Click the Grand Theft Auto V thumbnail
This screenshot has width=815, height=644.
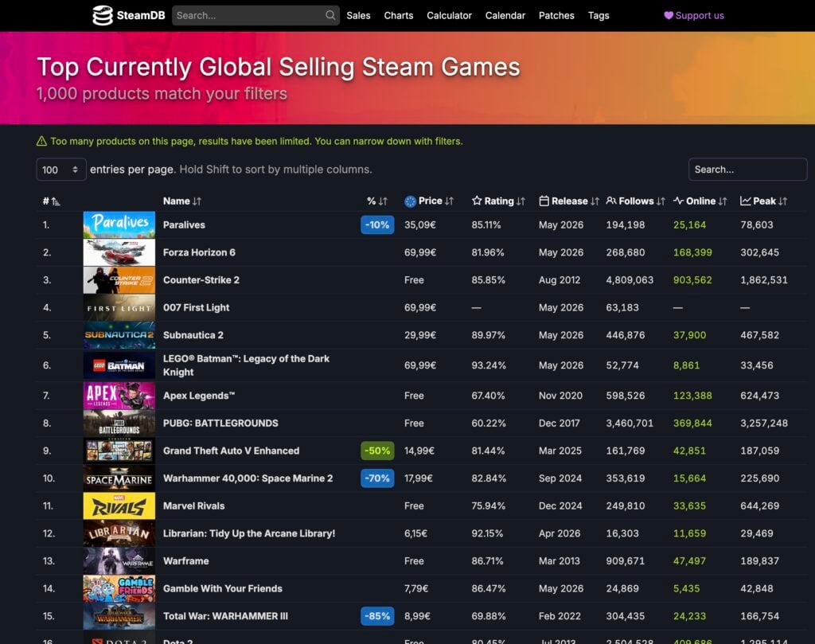coord(119,451)
